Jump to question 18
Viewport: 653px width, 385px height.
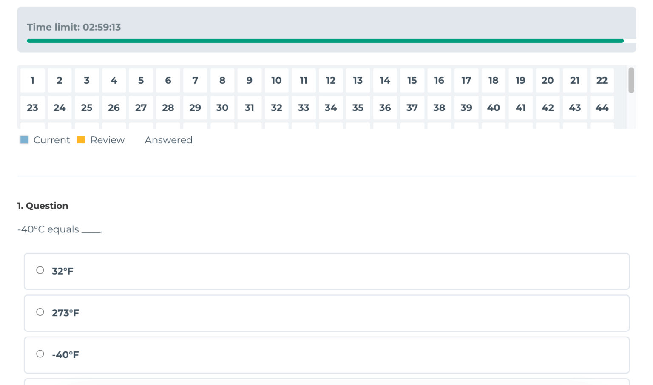pos(493,80)
